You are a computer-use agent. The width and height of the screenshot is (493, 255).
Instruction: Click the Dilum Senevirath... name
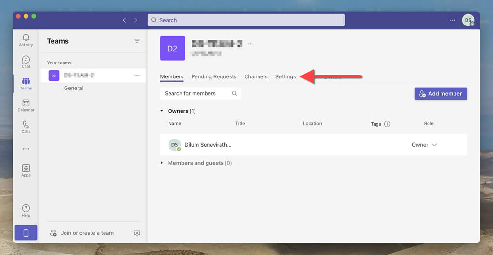tap(208, 145)
